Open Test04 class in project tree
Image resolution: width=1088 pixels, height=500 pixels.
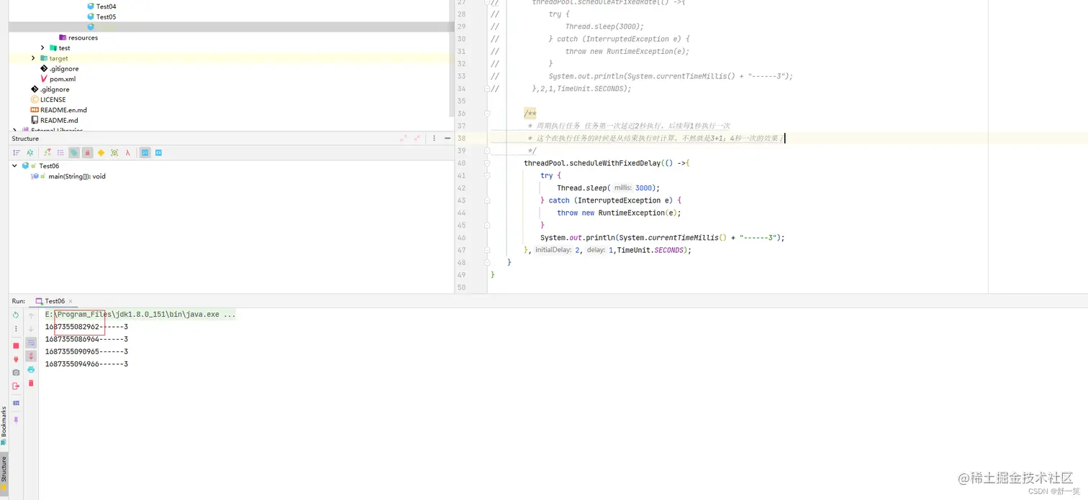[x=106, y=6]
